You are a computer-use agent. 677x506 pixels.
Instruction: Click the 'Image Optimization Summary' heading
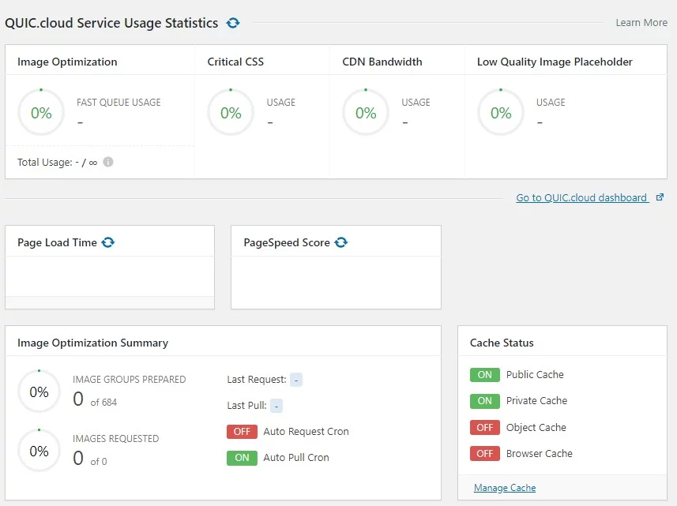tap(93, 343)
